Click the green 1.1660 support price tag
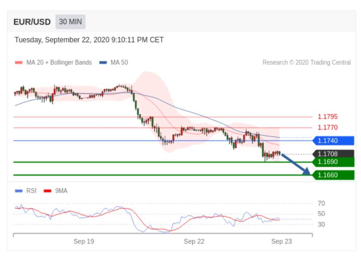361x261 pixels. [x=333, y=175]
